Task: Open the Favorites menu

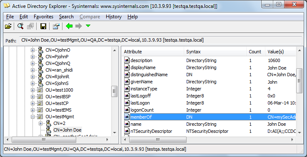Action: 43,17
